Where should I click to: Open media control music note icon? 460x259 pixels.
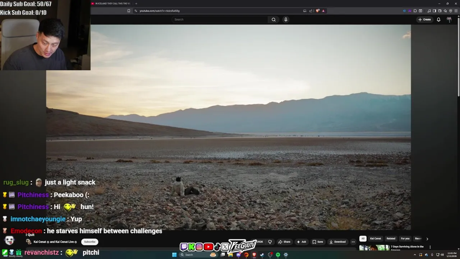[429, 11]
